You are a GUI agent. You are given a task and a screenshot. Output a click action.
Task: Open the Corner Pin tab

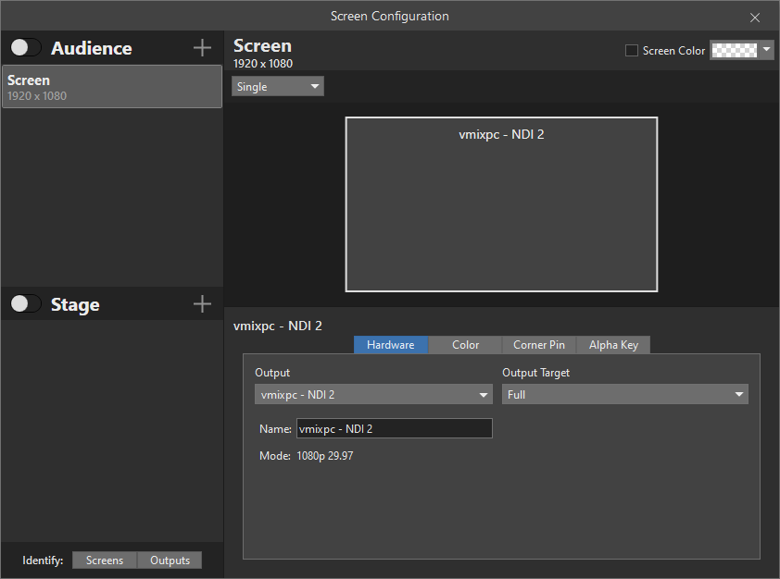point(539,345)
